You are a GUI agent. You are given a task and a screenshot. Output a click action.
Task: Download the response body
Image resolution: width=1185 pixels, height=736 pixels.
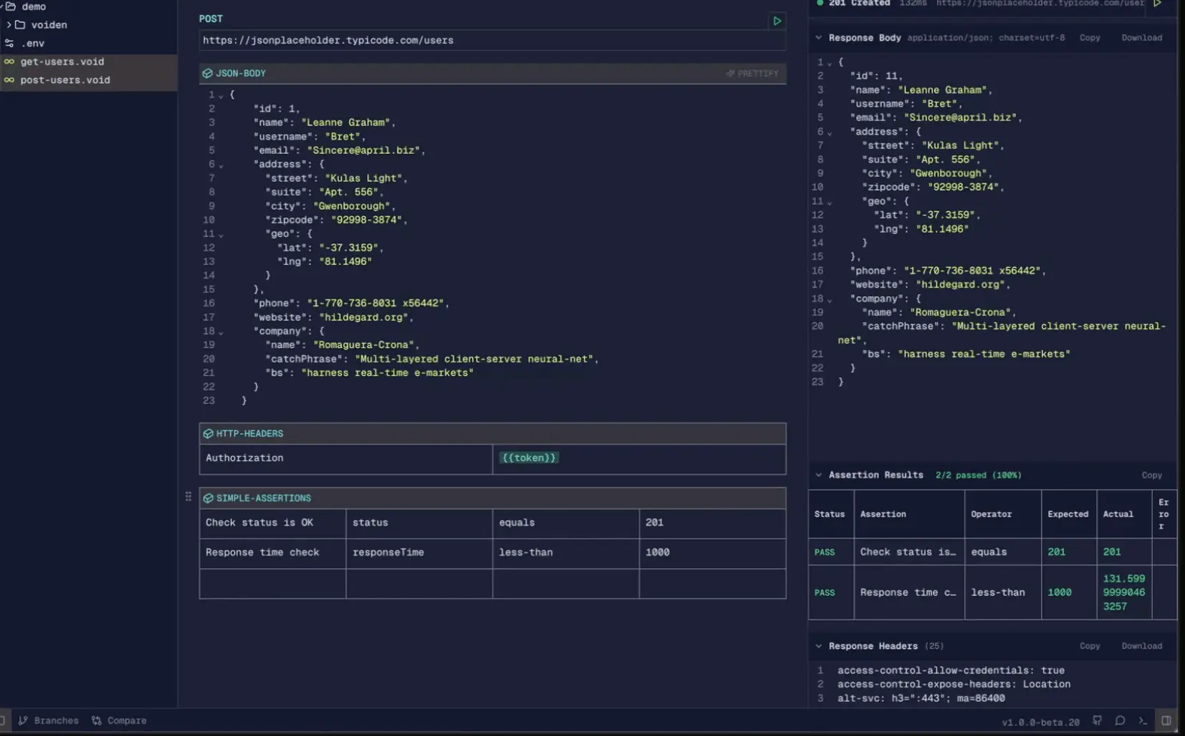(1142, 37)
